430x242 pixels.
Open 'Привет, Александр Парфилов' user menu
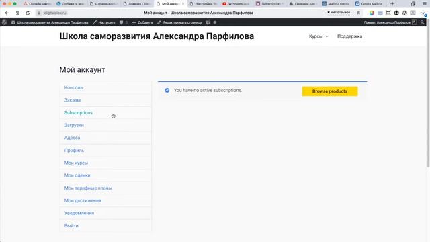pos(390,22)
